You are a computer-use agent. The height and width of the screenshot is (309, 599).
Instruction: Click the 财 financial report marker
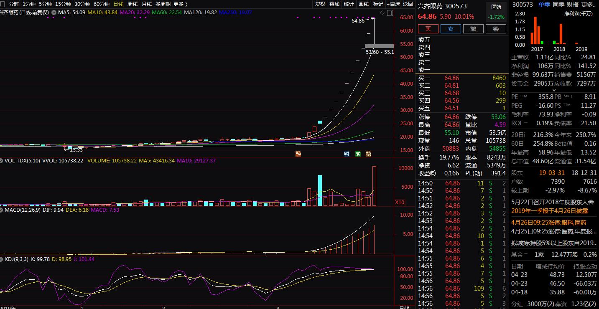tap(347, 154)
